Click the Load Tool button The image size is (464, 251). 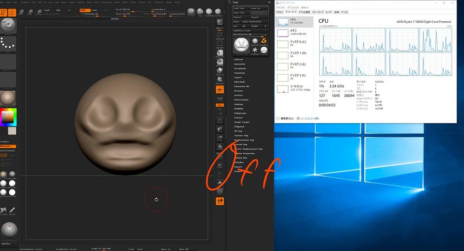point(241,8)
